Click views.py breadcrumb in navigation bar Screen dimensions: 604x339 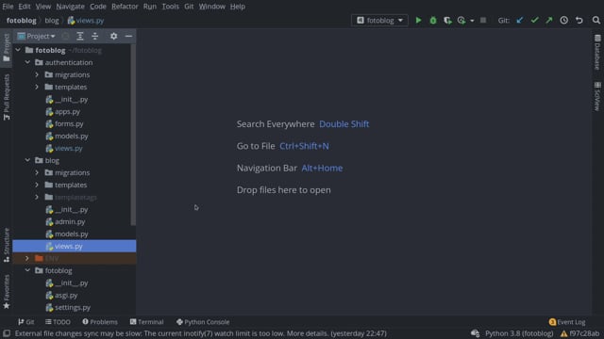86,21
